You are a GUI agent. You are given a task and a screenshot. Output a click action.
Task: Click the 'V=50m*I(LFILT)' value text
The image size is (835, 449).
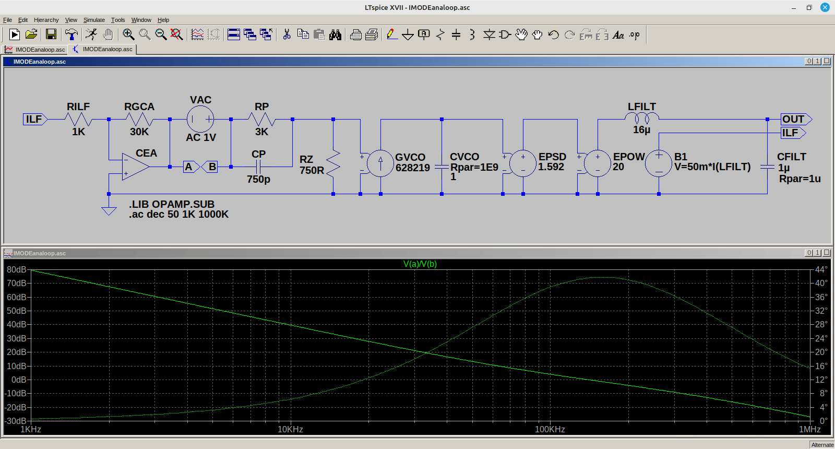click(712, 167)
